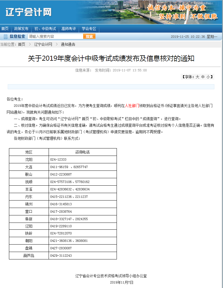Select phone cell 024-57573106、57760162
The image size is (223, 288).
83,182
